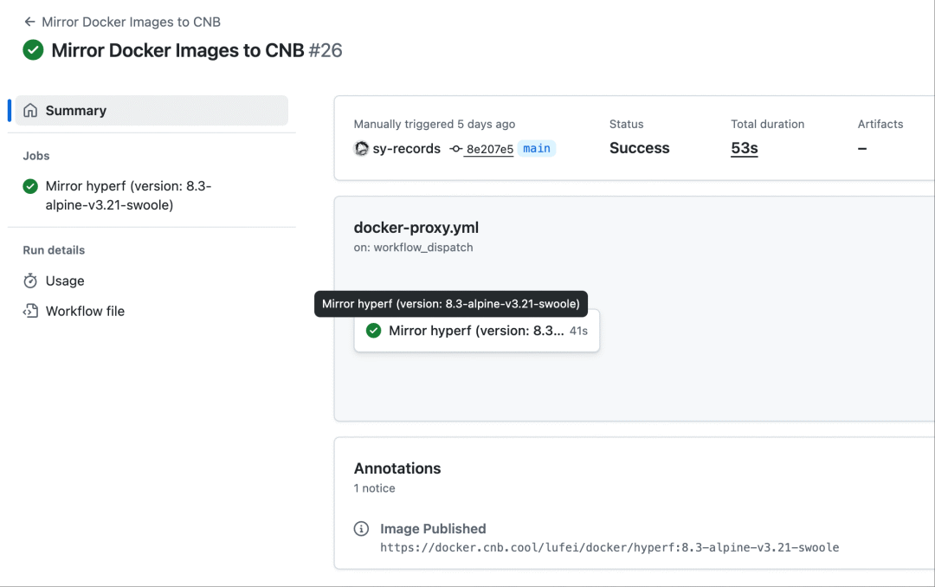Open the Workflow file page
The image size is (935, 587).
tap(85, 311)
